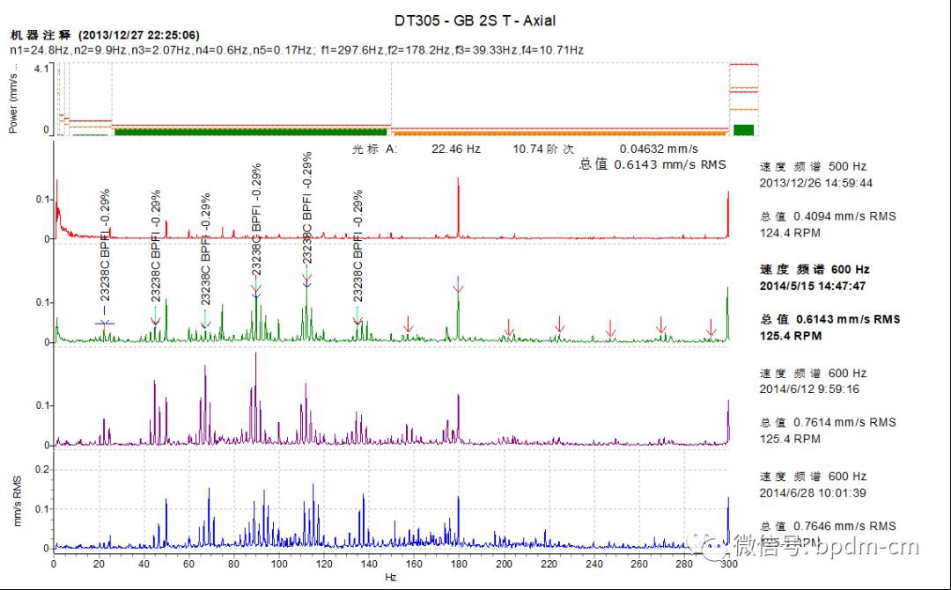
Task: Pick the red arrow marker near 247 Hz
Action: [x=610, y=329]
